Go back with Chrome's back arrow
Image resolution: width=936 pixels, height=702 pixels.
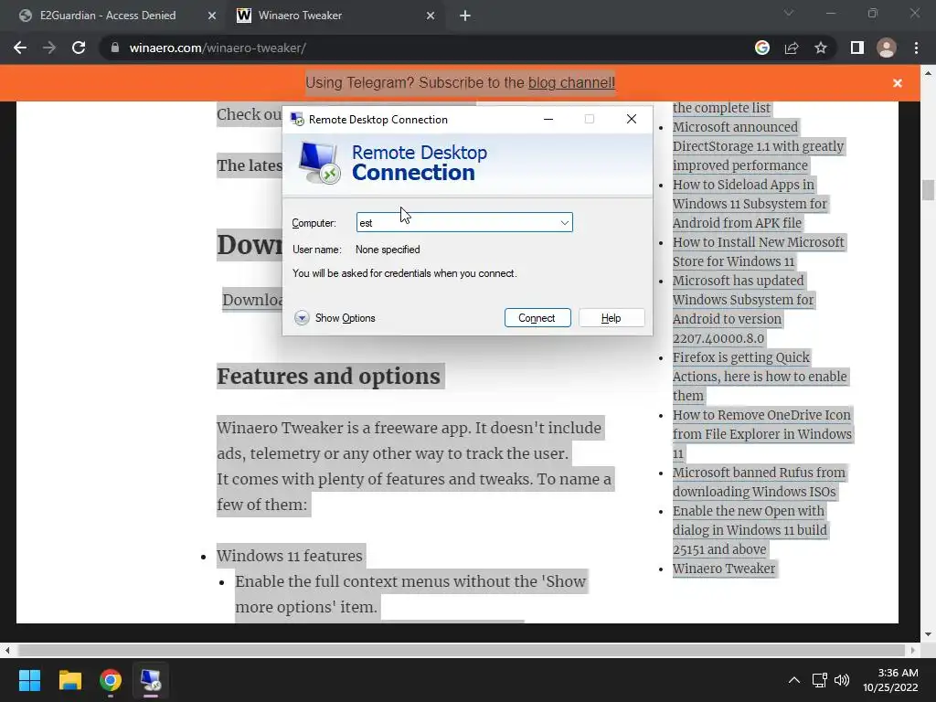20,48
